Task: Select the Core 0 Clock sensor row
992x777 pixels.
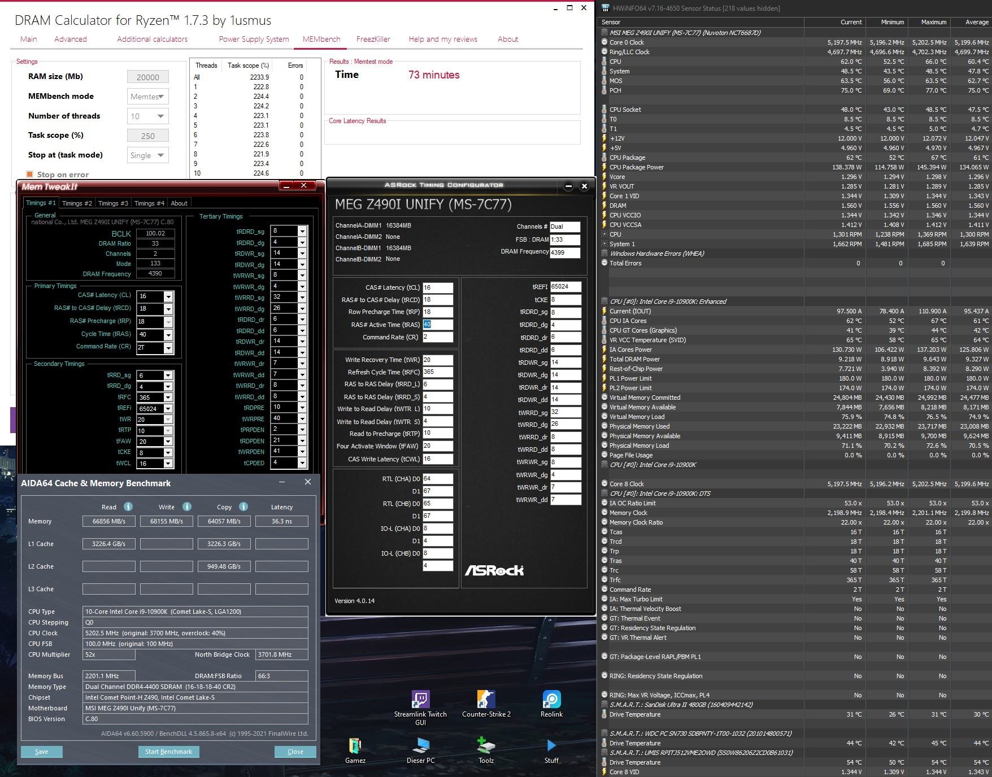Action: (795, 42)
